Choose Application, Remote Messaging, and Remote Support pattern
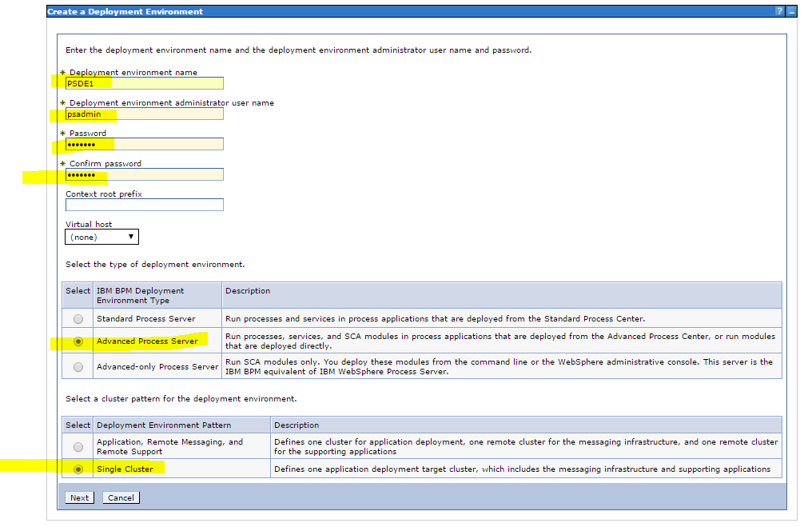The image size is (804, 527). tap(78, 447)
